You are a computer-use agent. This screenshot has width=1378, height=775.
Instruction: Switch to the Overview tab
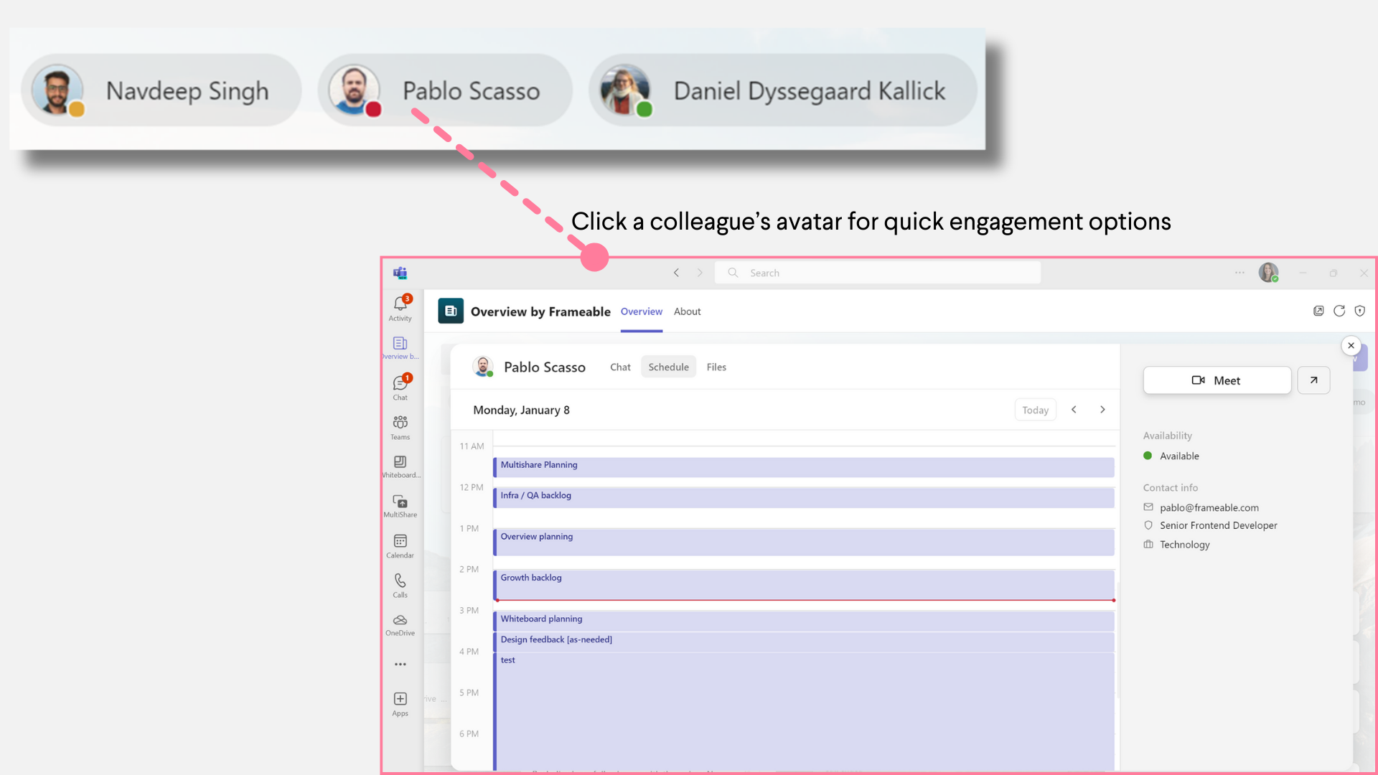642,311
